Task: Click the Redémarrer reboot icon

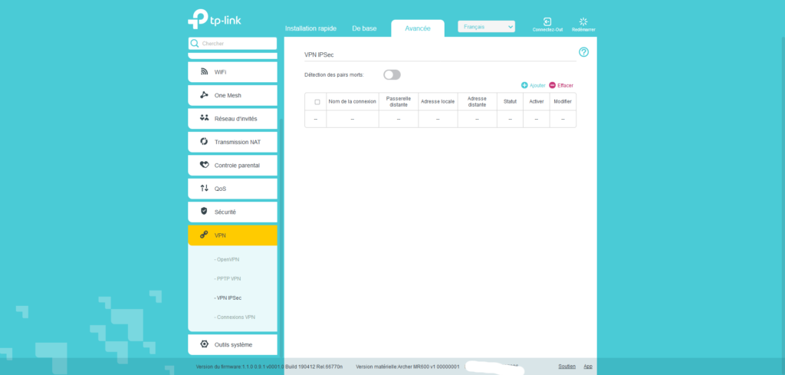Action: 583,21
